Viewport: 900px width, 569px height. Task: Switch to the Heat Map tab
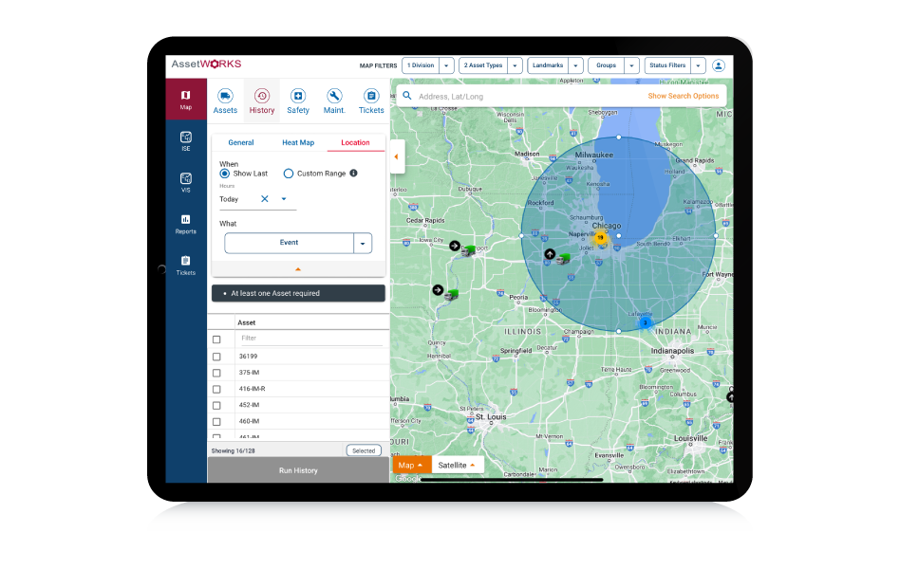(298, 142)
